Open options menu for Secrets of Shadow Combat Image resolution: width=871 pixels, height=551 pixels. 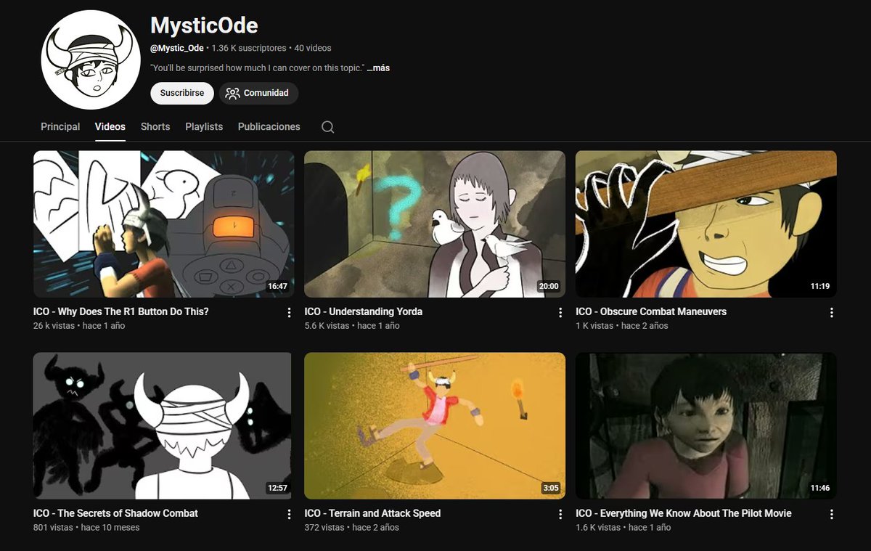pyautogui.click(x=289, y=515)
